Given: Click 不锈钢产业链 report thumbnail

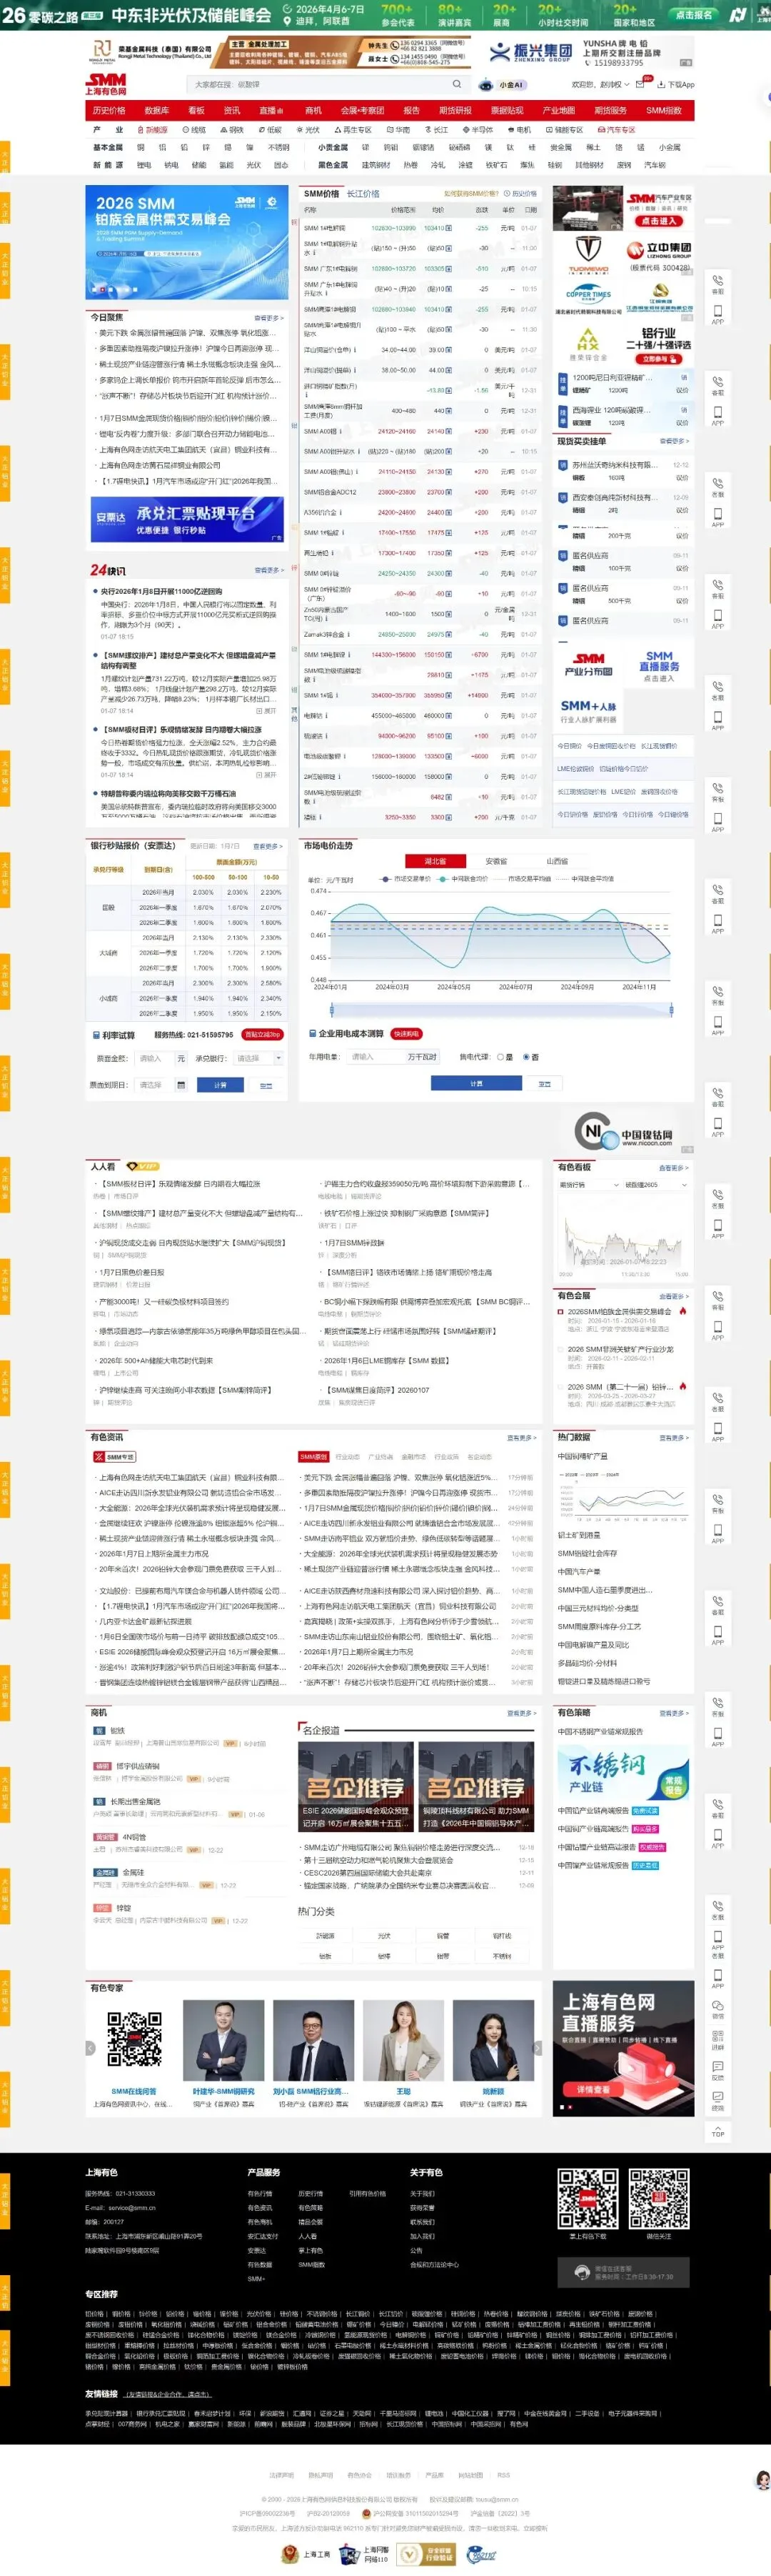Looking at the screenshot, I should click(x=623, y=1774).
